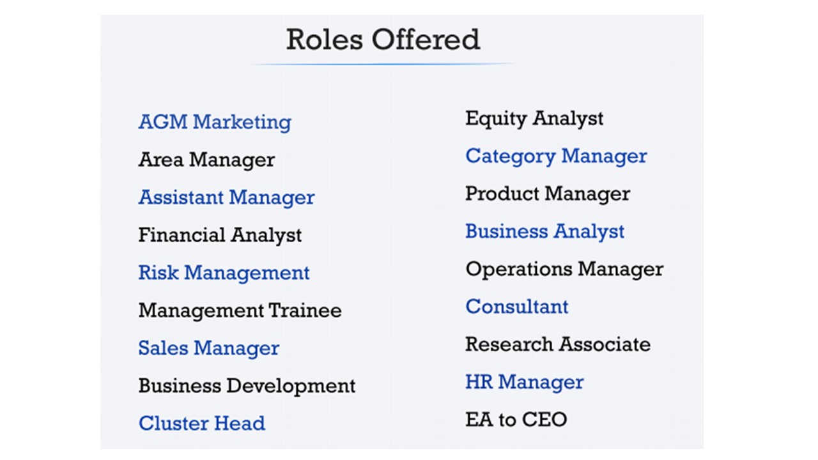This screenshot has height=460, width=818.
Task: Click the AGM Marketing role link
Action: [215, 122]
